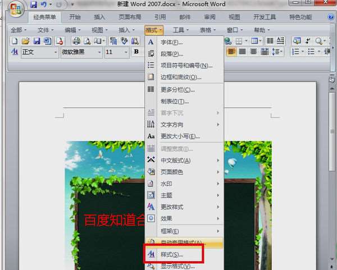
Task: Open the Word help question icon
Action: point(331,17)
